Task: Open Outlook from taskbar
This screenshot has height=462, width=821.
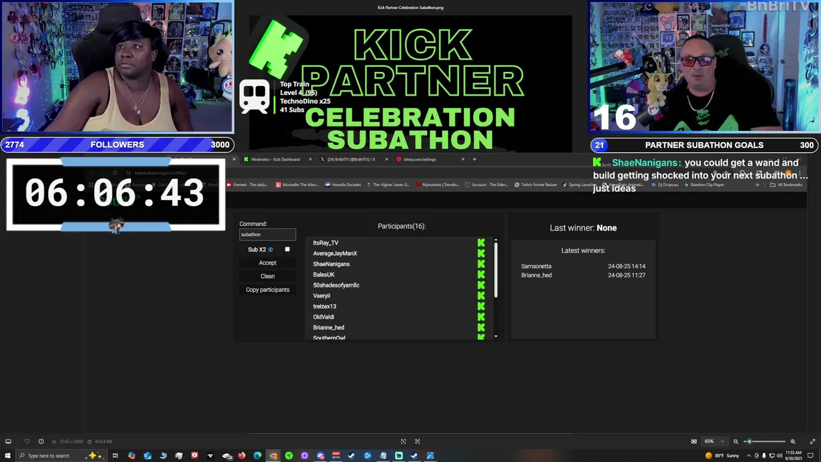Action: click(x=148, y=456)
